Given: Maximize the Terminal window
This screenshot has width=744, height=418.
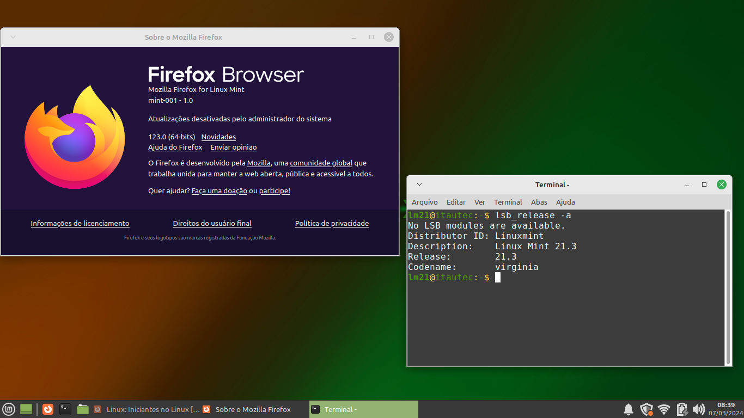Looking at the screenshot, I should [704, 185].
